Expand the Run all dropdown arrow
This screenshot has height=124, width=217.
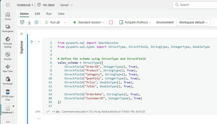[x=65, y=22]
